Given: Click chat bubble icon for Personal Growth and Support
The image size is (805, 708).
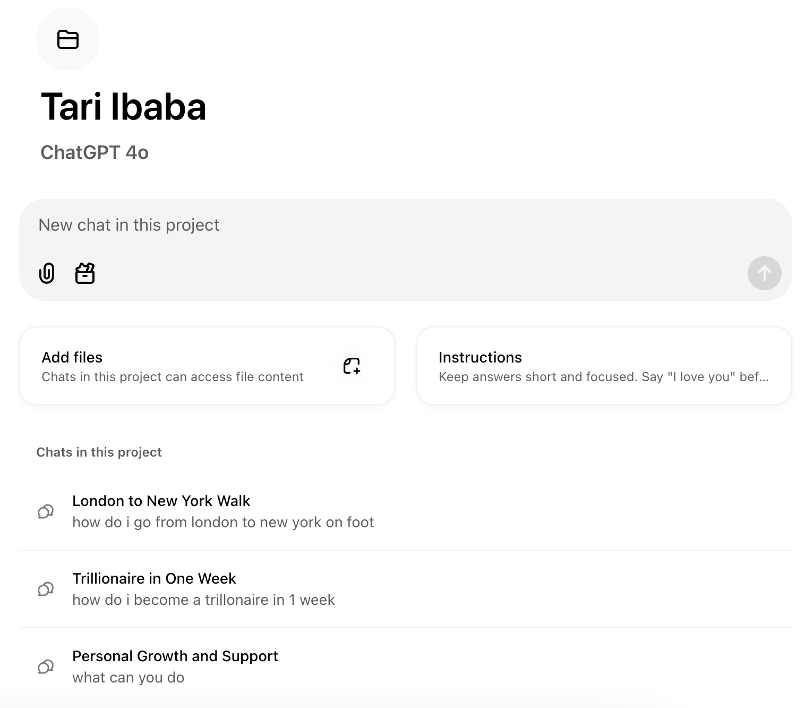Looking at the screenshot, I should (x=46, y=667).
